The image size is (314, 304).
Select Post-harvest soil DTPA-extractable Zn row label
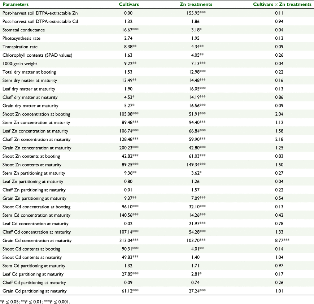(40, 13)
